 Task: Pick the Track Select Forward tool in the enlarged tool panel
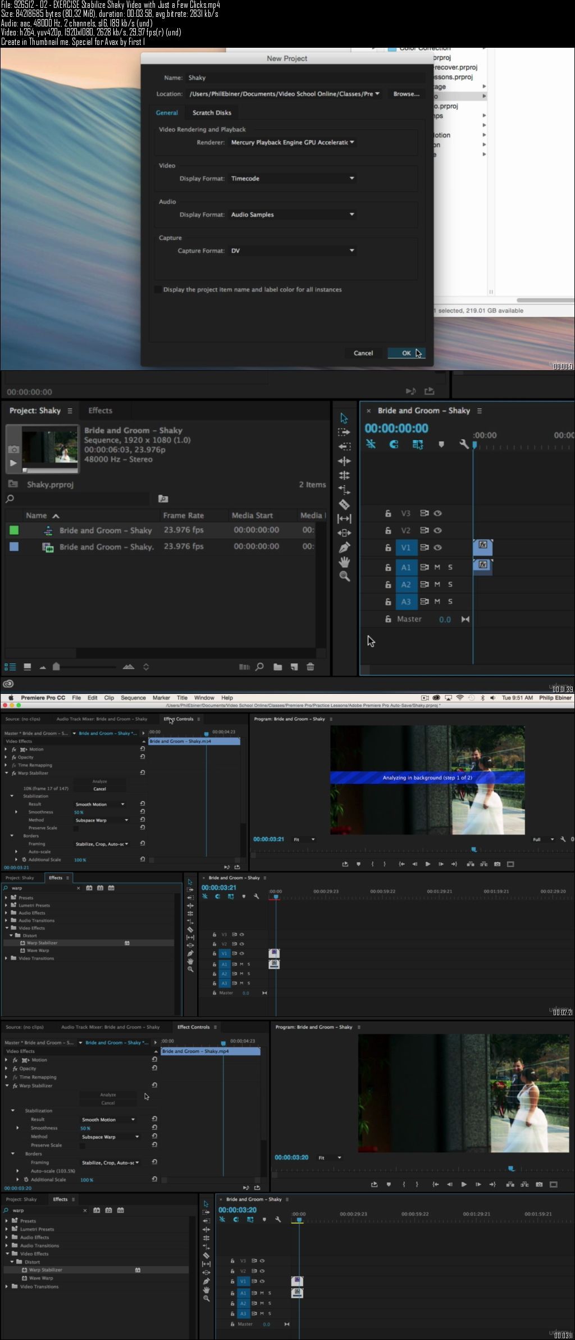[x=344, y=433]
